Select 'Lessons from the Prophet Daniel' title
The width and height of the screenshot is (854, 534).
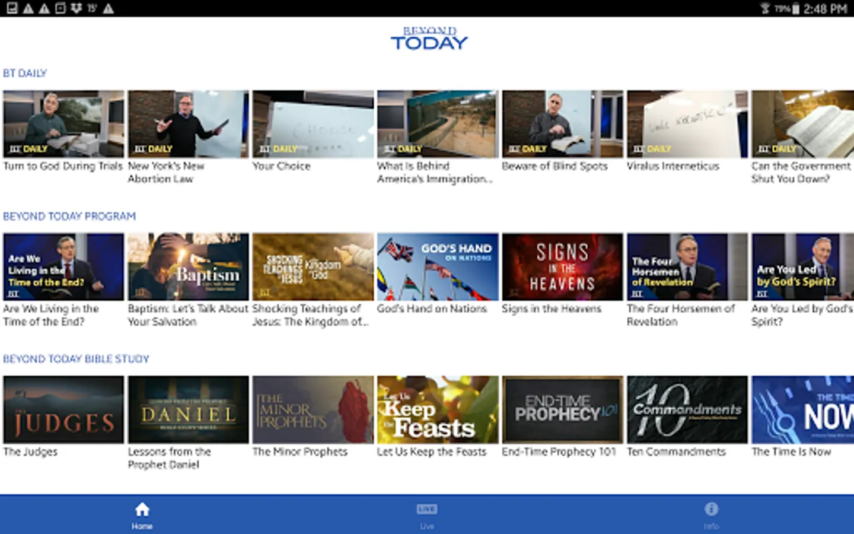click(x=170, y=458)
